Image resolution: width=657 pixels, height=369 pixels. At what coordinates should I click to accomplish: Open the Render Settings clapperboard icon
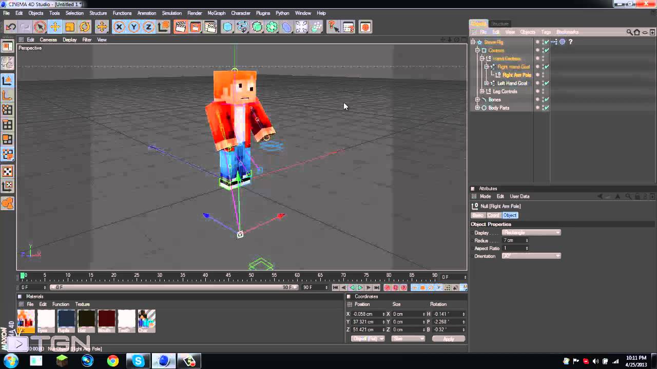(x=210, y=27)
